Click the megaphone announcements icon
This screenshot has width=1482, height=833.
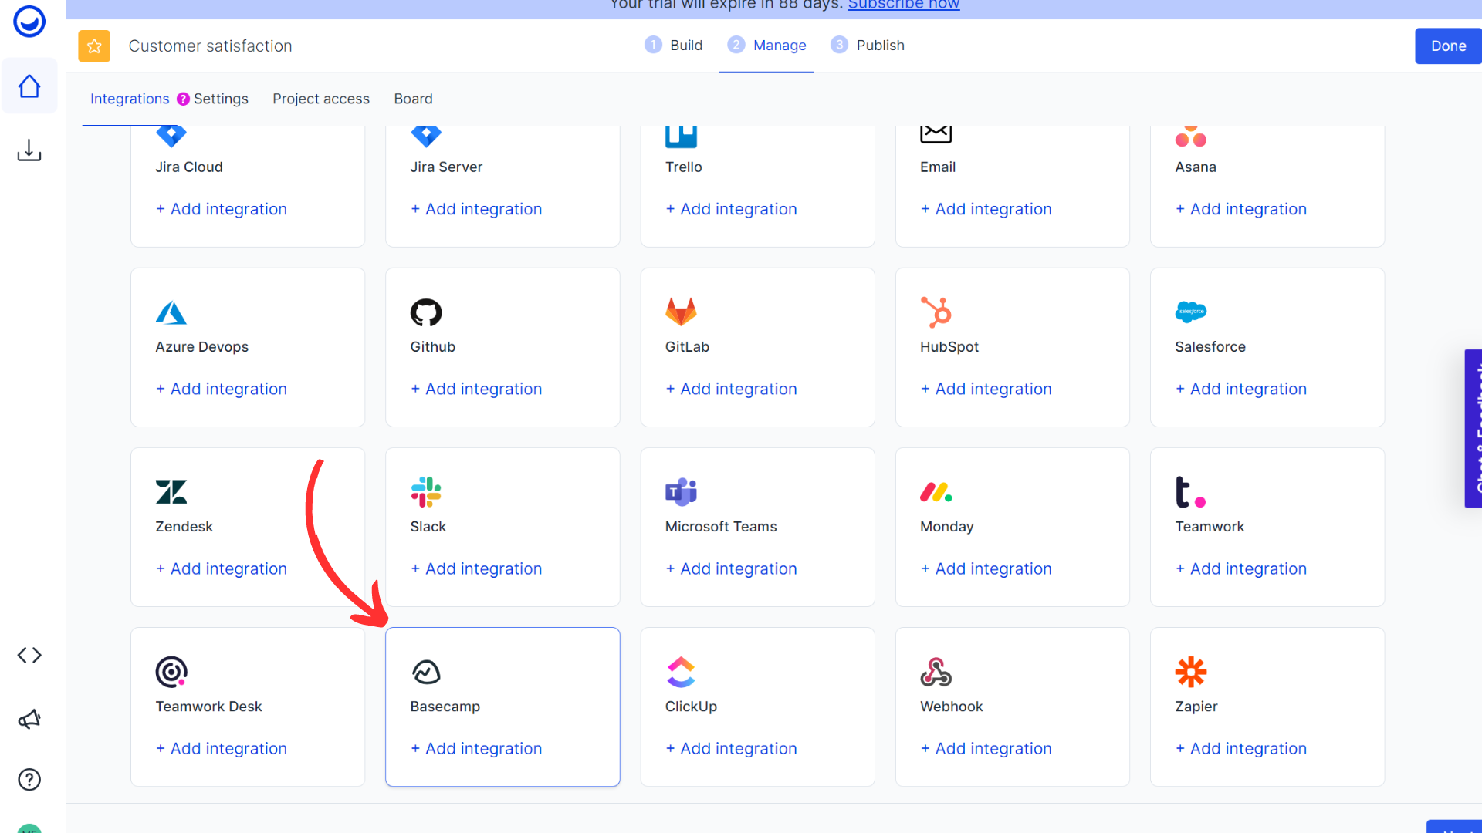(29, 720)
